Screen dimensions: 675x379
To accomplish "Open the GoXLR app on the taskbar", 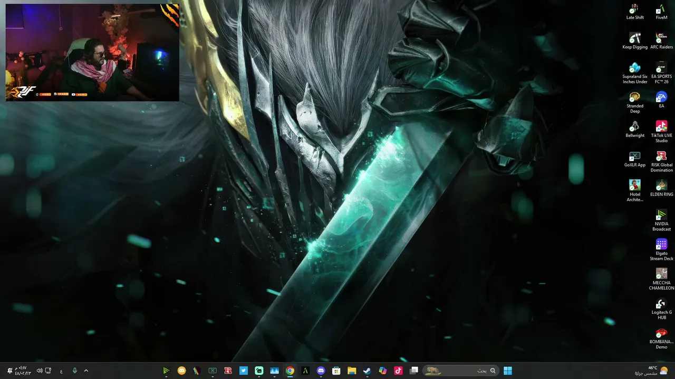I will (213, 371).
